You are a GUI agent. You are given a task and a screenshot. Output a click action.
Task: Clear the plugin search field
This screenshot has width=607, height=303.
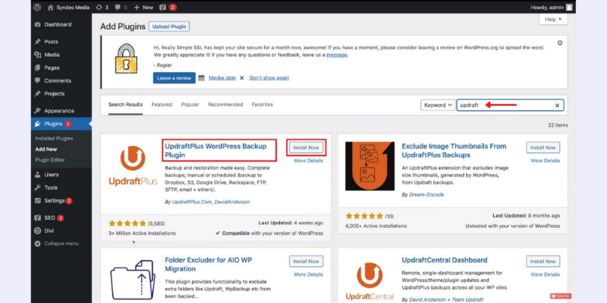click(557, 105)
